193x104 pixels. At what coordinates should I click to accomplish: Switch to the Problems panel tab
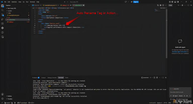pos(36,78)
